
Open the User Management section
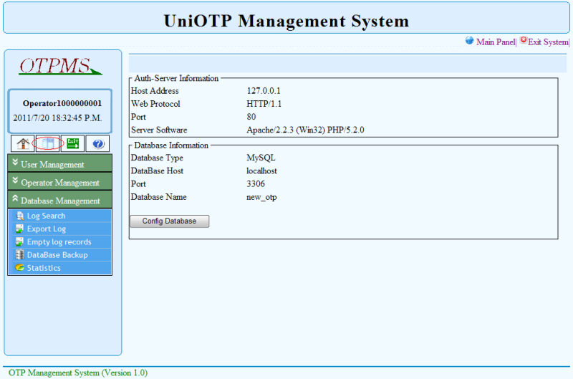(60, 163)
